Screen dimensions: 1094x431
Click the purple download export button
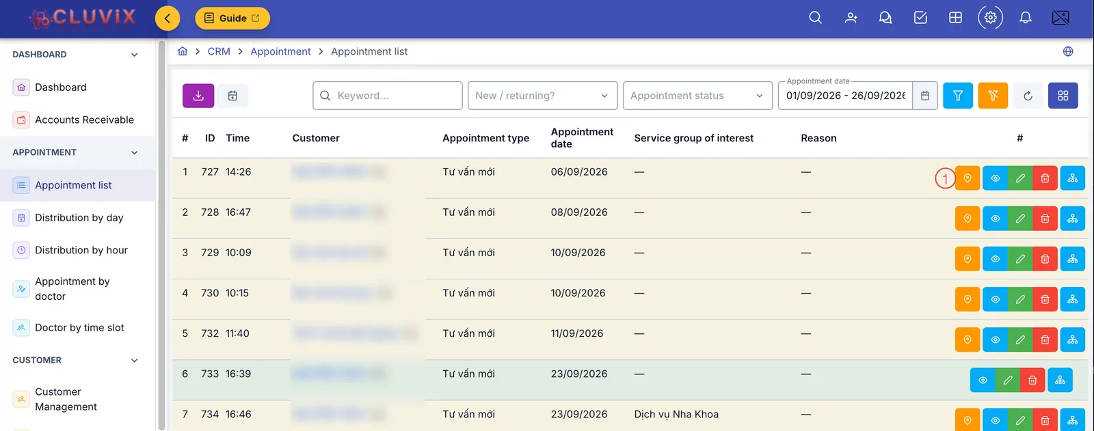[x=198, y=96]
